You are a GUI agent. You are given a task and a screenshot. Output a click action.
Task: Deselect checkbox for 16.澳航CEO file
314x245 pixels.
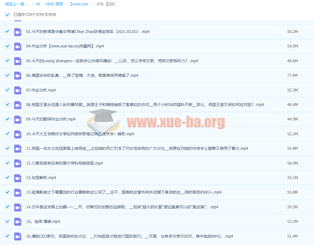coord(7,236)
